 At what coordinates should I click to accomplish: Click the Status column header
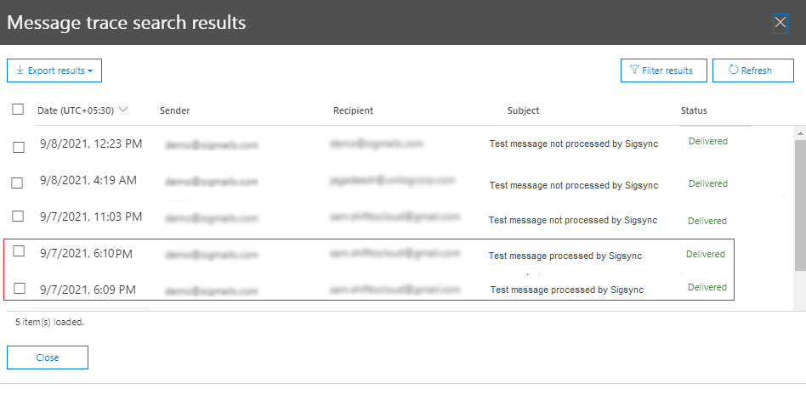[694, 110]
